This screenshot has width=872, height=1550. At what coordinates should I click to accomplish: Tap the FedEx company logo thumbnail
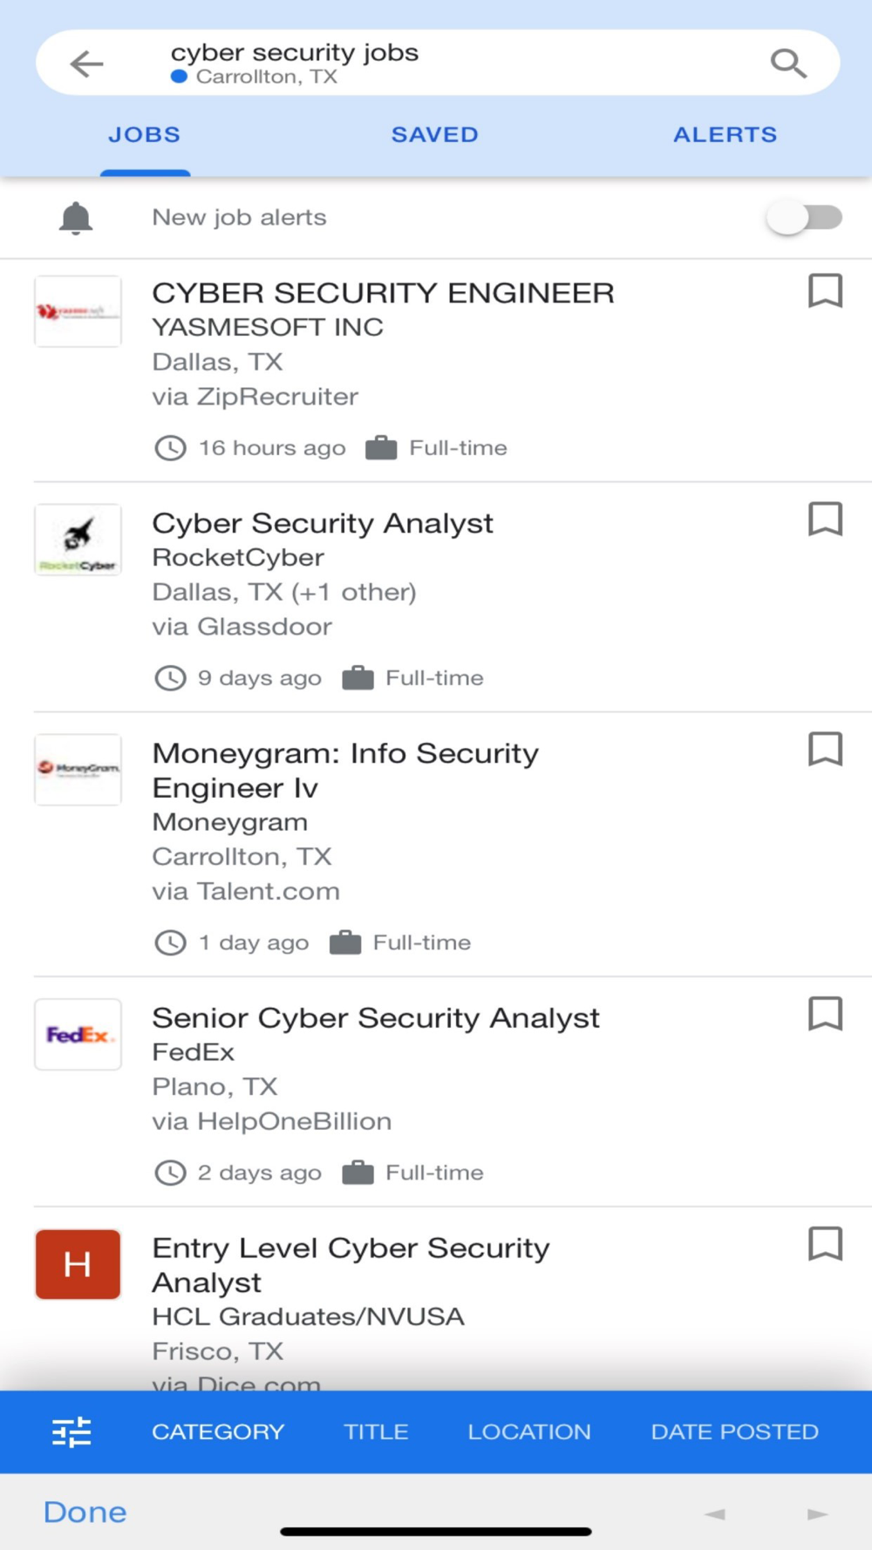[x=78, y=1035]
